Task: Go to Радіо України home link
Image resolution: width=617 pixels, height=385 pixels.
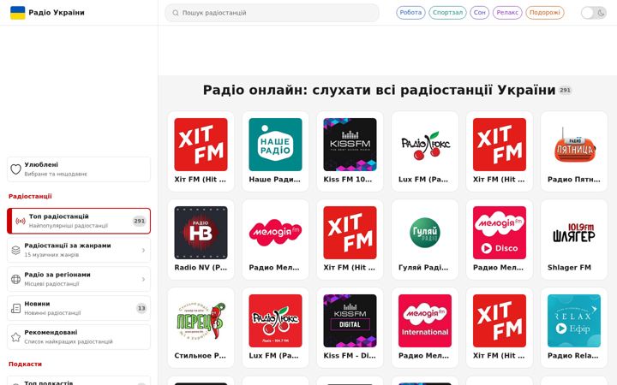Action: pyautogui.click(x=47, y=13)
